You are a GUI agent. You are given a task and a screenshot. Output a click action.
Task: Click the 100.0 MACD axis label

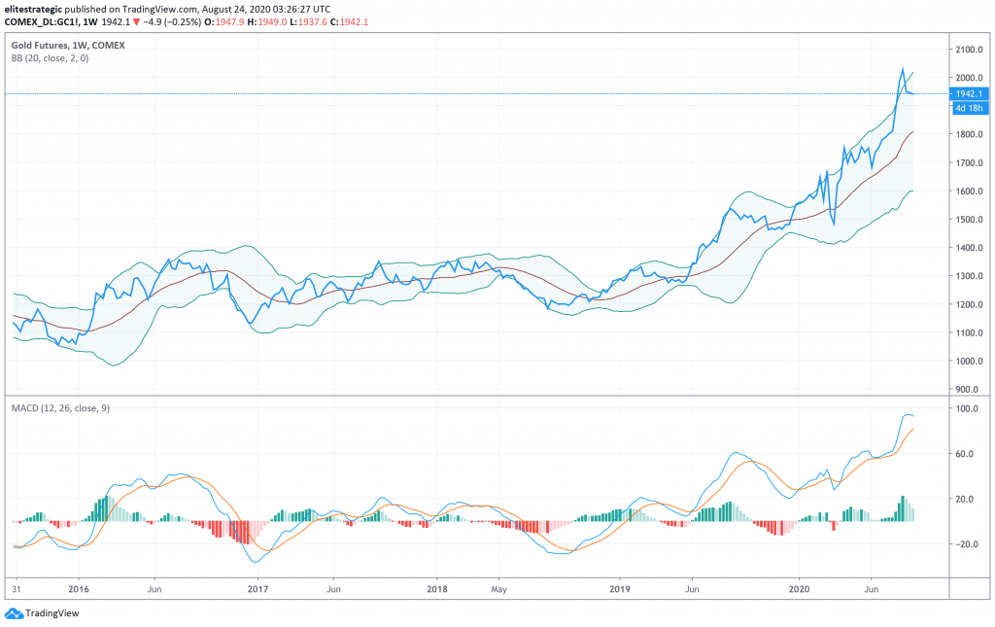[x=967, y=408]
